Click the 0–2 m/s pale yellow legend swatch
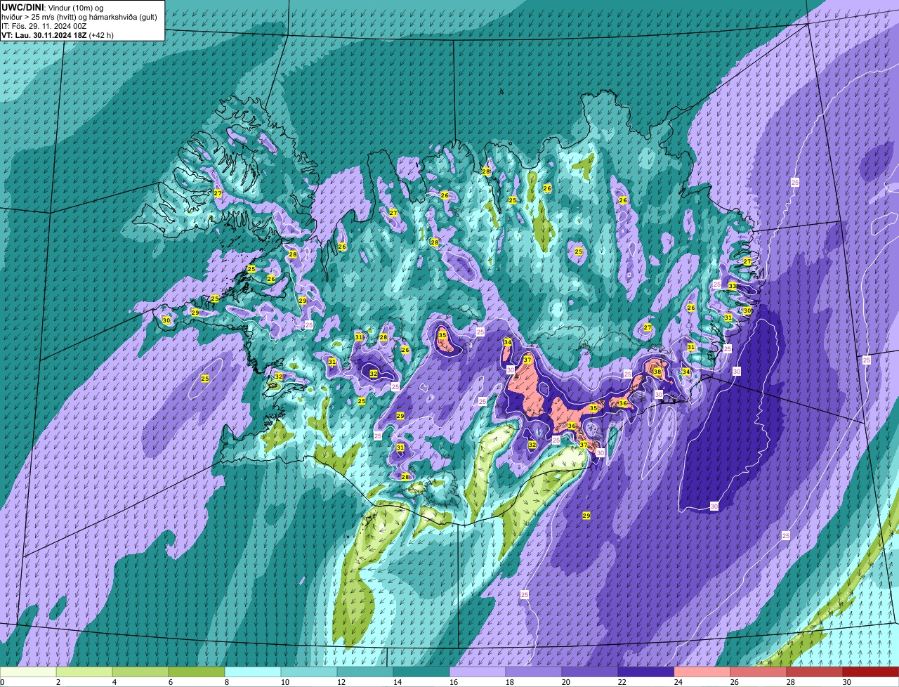The image size is (899, 687). pyautogui.click(x=28, y=672)
